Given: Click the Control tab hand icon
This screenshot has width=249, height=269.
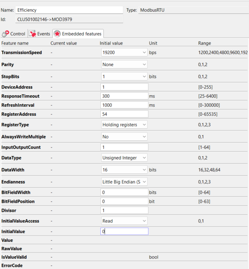Looking at the screenshot, I should tap(5, 34).
